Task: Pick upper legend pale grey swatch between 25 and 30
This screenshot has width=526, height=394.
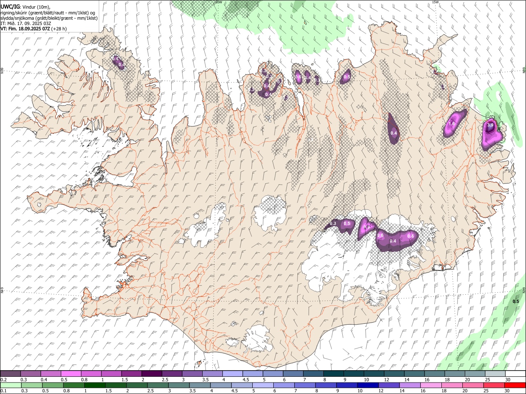Action: tap(495, 373)
